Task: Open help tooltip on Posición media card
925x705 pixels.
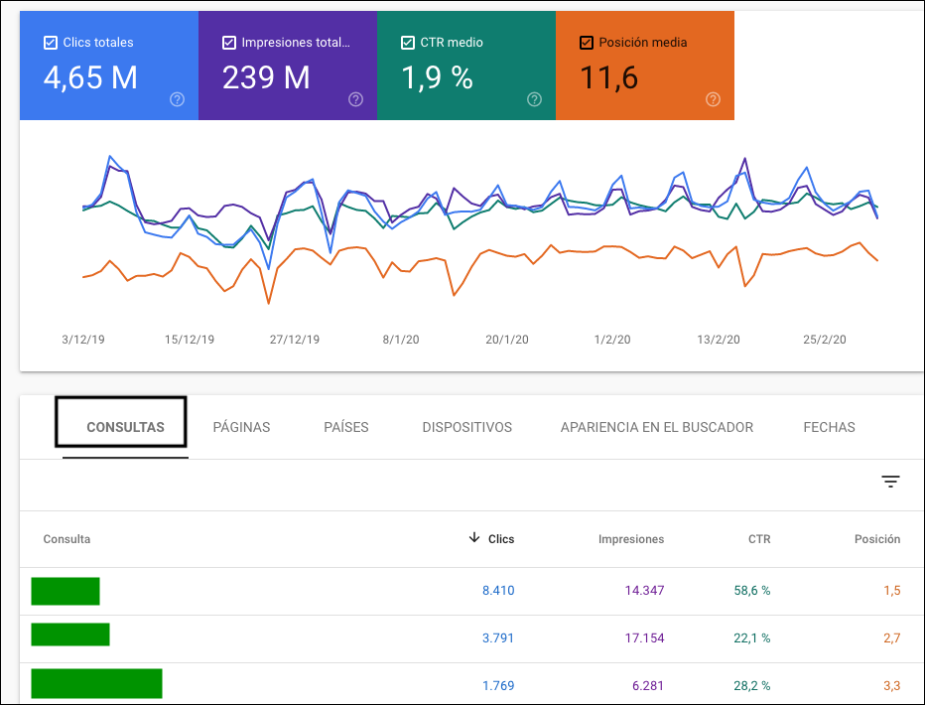Action: pos(713,99)
